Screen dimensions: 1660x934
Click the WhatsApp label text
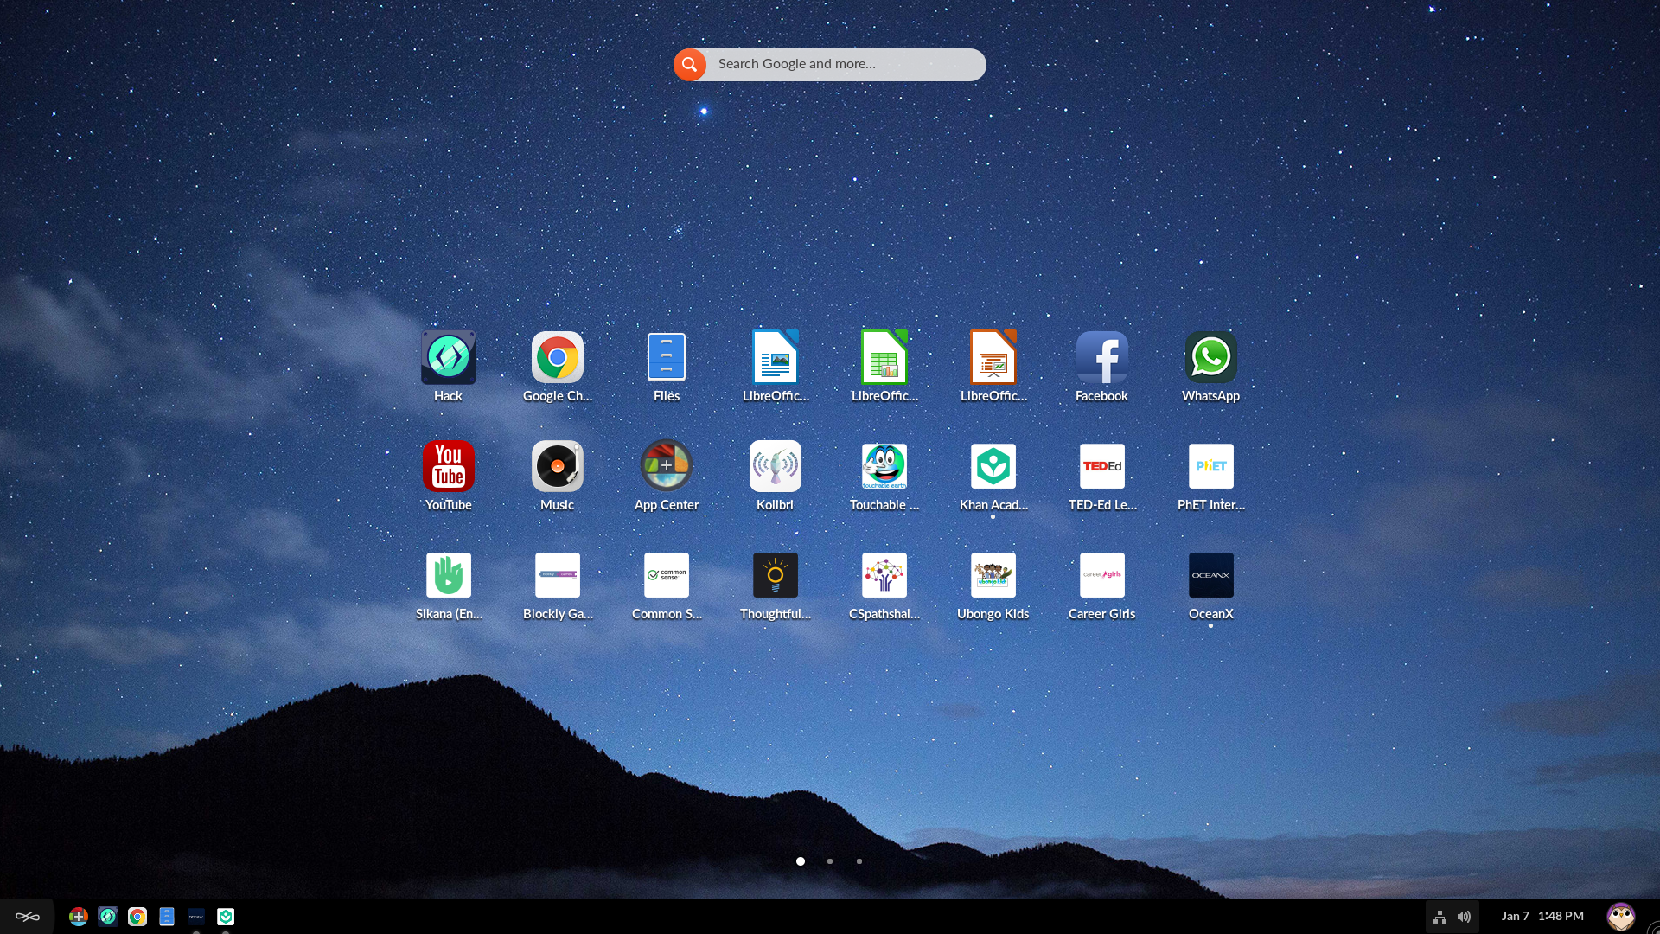[1210, 396]
